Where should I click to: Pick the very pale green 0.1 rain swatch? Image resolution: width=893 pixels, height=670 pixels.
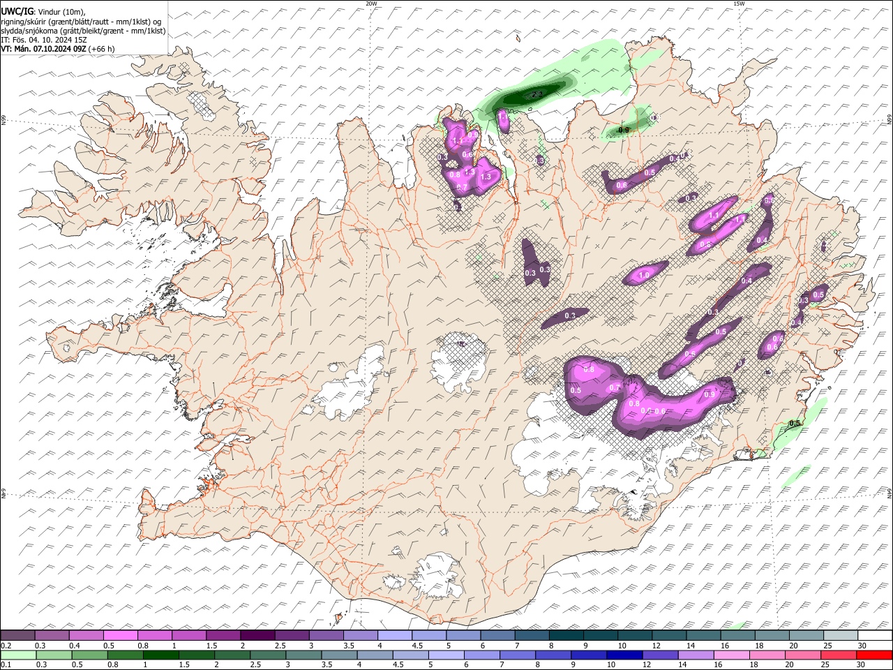(18, 655)
